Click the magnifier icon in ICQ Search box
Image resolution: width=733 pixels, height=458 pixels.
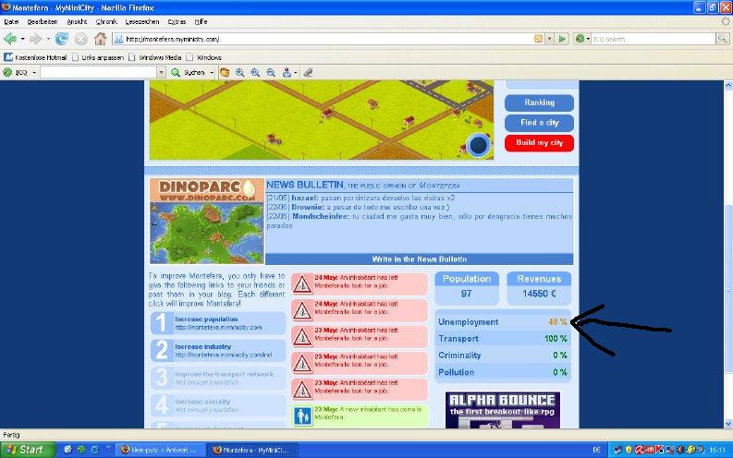tap(722, 39)
